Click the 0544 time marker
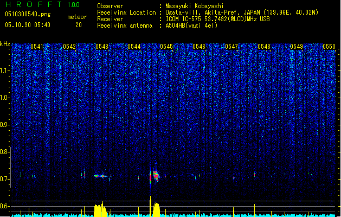Screen dimensions: 341x217 [x=134, y=47]
